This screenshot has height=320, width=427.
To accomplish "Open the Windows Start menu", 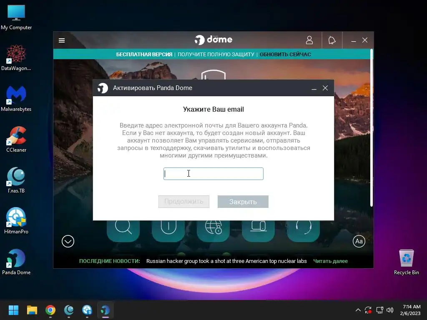I will pyautogui.click(x=13, y=310).
